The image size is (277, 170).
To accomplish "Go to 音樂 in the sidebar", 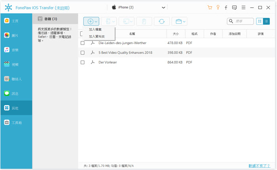I will (16, 50).
